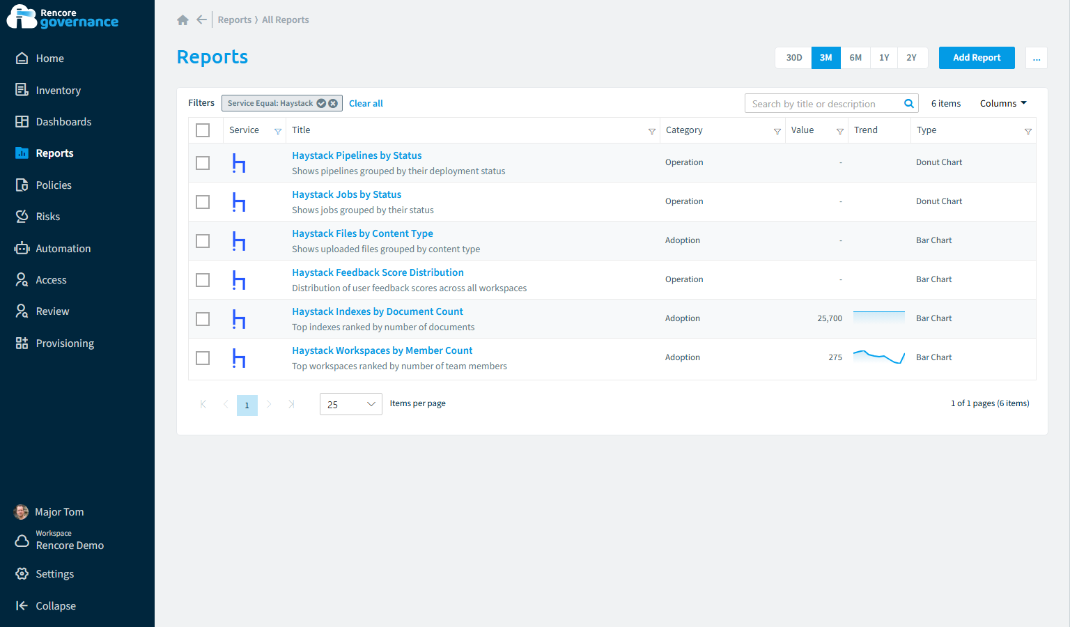Go to the first page pagination arrow
The width and height of the screenshot is (1070, 627).
pos(203,404)
